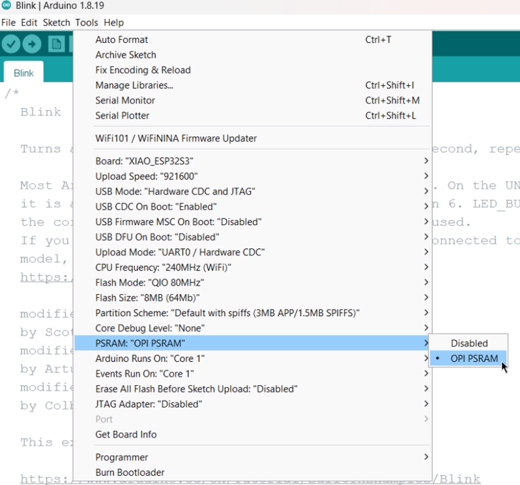520x485 pixels.
Task: Click the Arduino logo in title bar
Action: (x=6, y=7)
